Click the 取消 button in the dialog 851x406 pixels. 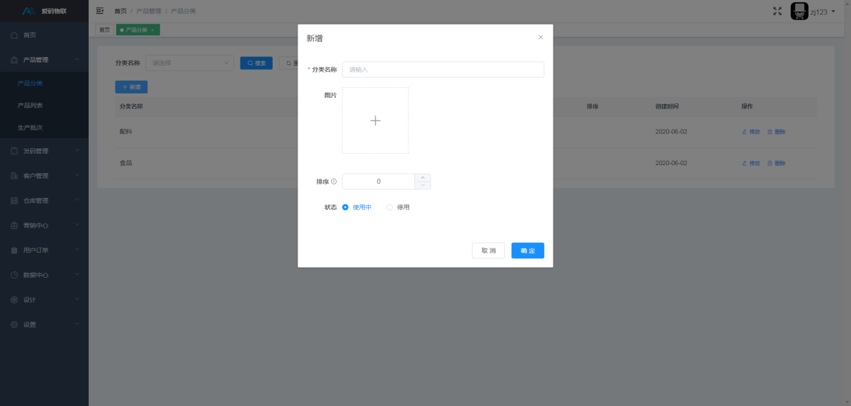(488, 250)
